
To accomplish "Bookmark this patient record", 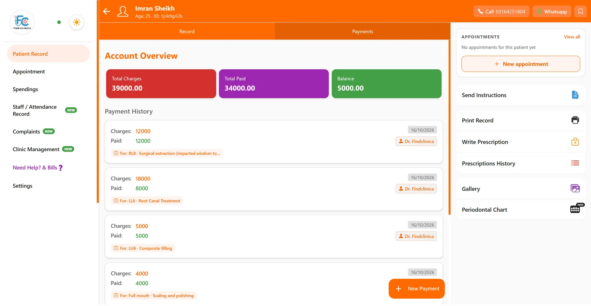I will [x=580, y=11].
